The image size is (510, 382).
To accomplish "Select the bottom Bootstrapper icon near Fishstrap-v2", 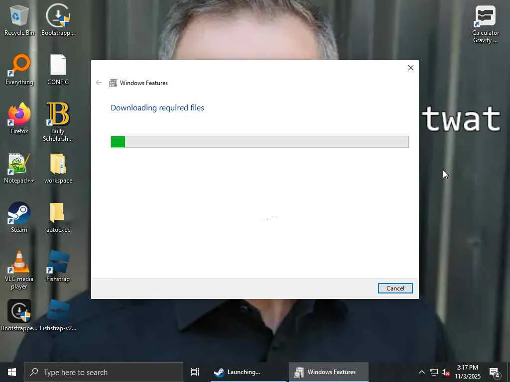I will tap(19, 315).
